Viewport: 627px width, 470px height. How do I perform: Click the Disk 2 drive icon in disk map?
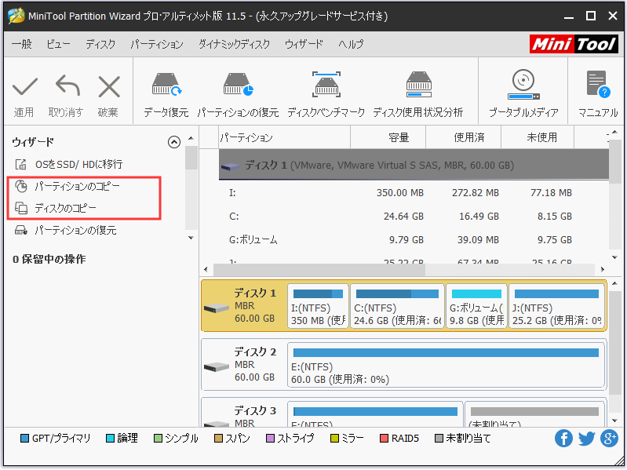pyautogui.click(x=216, y=366)
